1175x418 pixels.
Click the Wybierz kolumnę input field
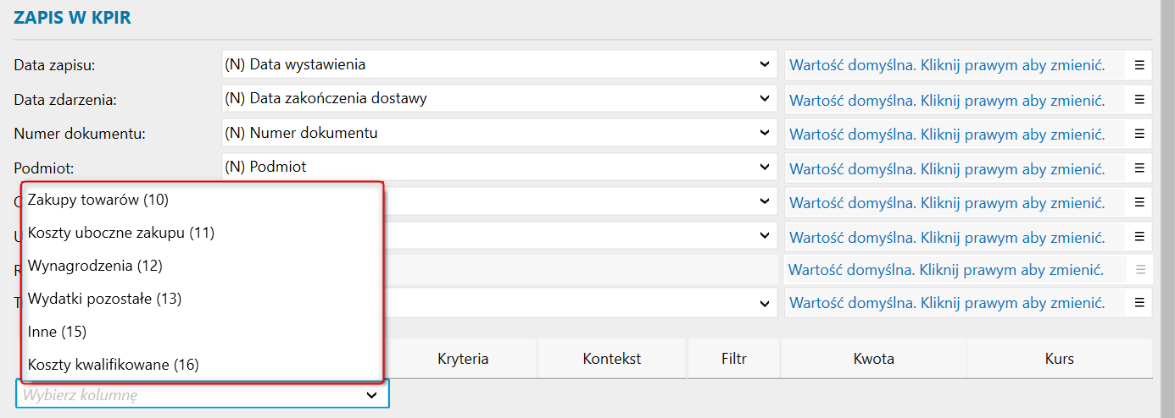191,394
